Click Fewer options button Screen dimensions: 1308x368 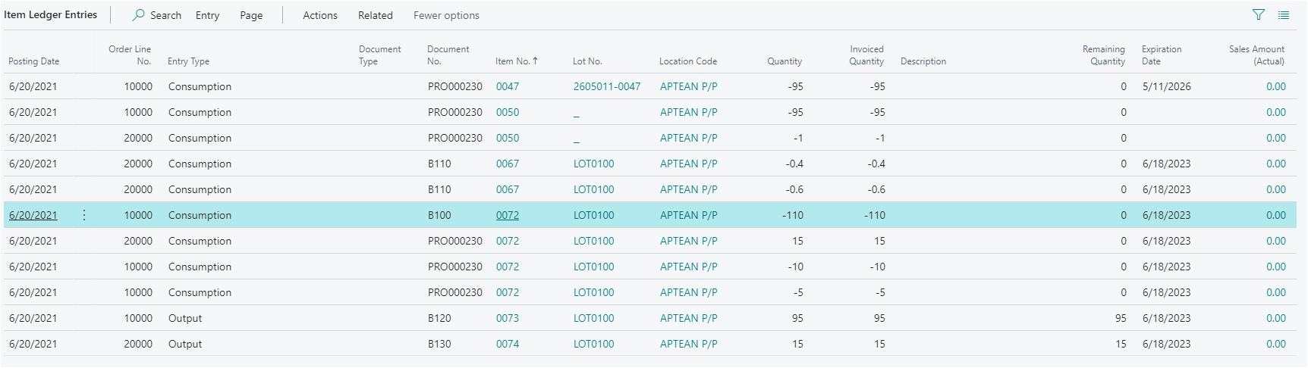point(446,15)
